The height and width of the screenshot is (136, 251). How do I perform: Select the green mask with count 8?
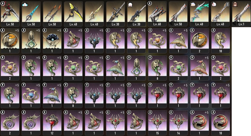pyautogui.click(x=157, y=68)
